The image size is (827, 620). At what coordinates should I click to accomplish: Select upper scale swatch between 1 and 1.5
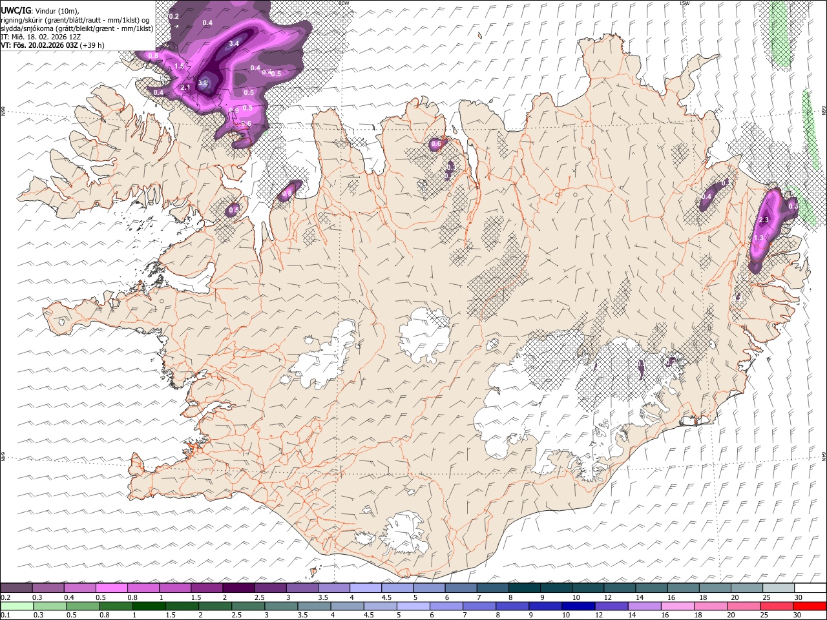click(x=174, y=588)
